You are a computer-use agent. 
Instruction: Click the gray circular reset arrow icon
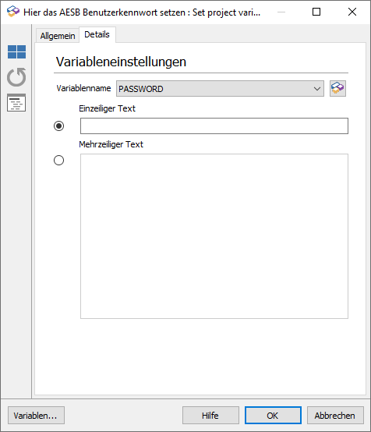click(x=16, y=77)
